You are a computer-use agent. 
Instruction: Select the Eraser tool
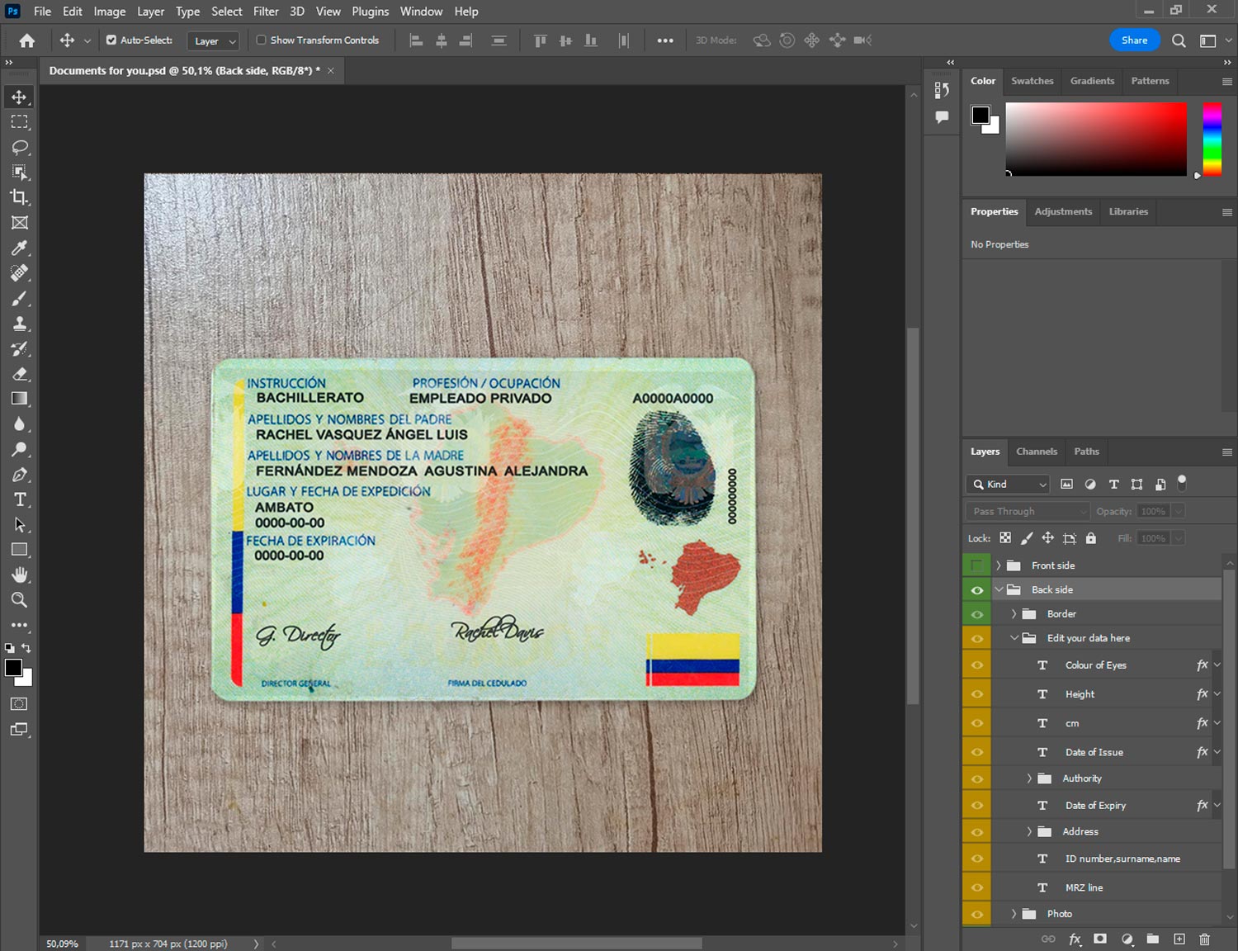click(20, 374)
